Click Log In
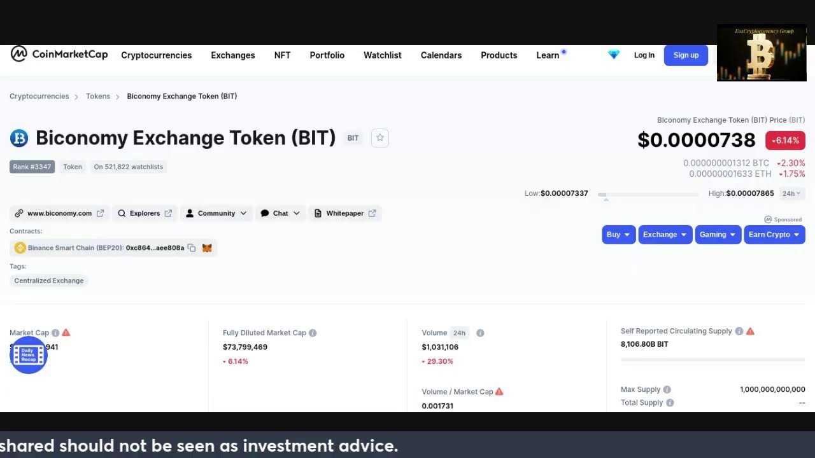 (x=644, y=55)
